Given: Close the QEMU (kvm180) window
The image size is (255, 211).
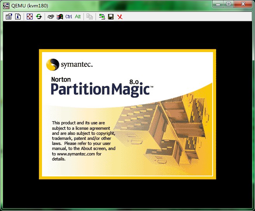Looking at the screenshot, I should click(x=243, y=4).
